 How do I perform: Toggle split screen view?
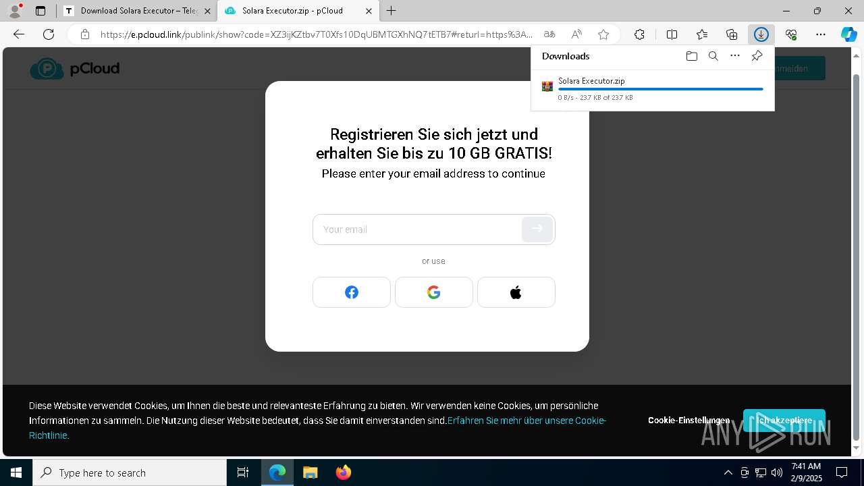pos(672,34)
